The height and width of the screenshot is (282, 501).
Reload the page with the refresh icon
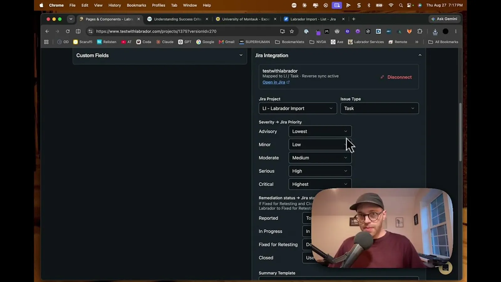[68, 31]
